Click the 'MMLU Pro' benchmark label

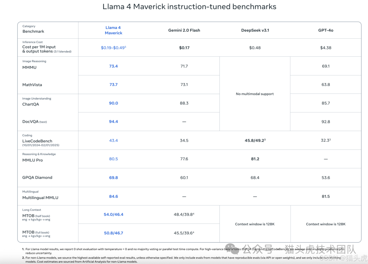[x=32, y=160]
